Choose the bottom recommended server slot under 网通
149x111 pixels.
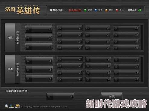(x=39, y=78)
